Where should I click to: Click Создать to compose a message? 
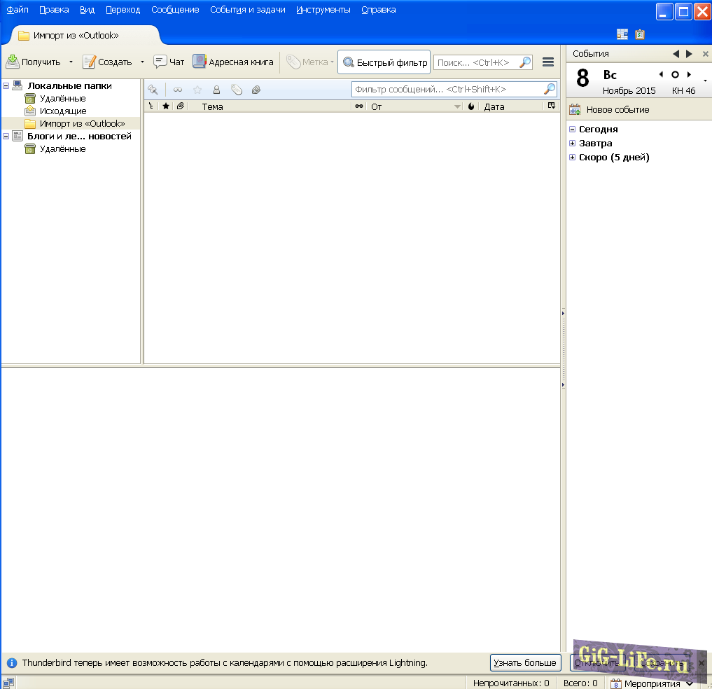pos(107,62)
